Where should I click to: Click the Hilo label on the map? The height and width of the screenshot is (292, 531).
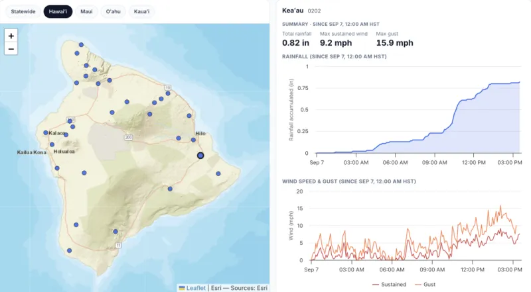(x=200, y=134)
